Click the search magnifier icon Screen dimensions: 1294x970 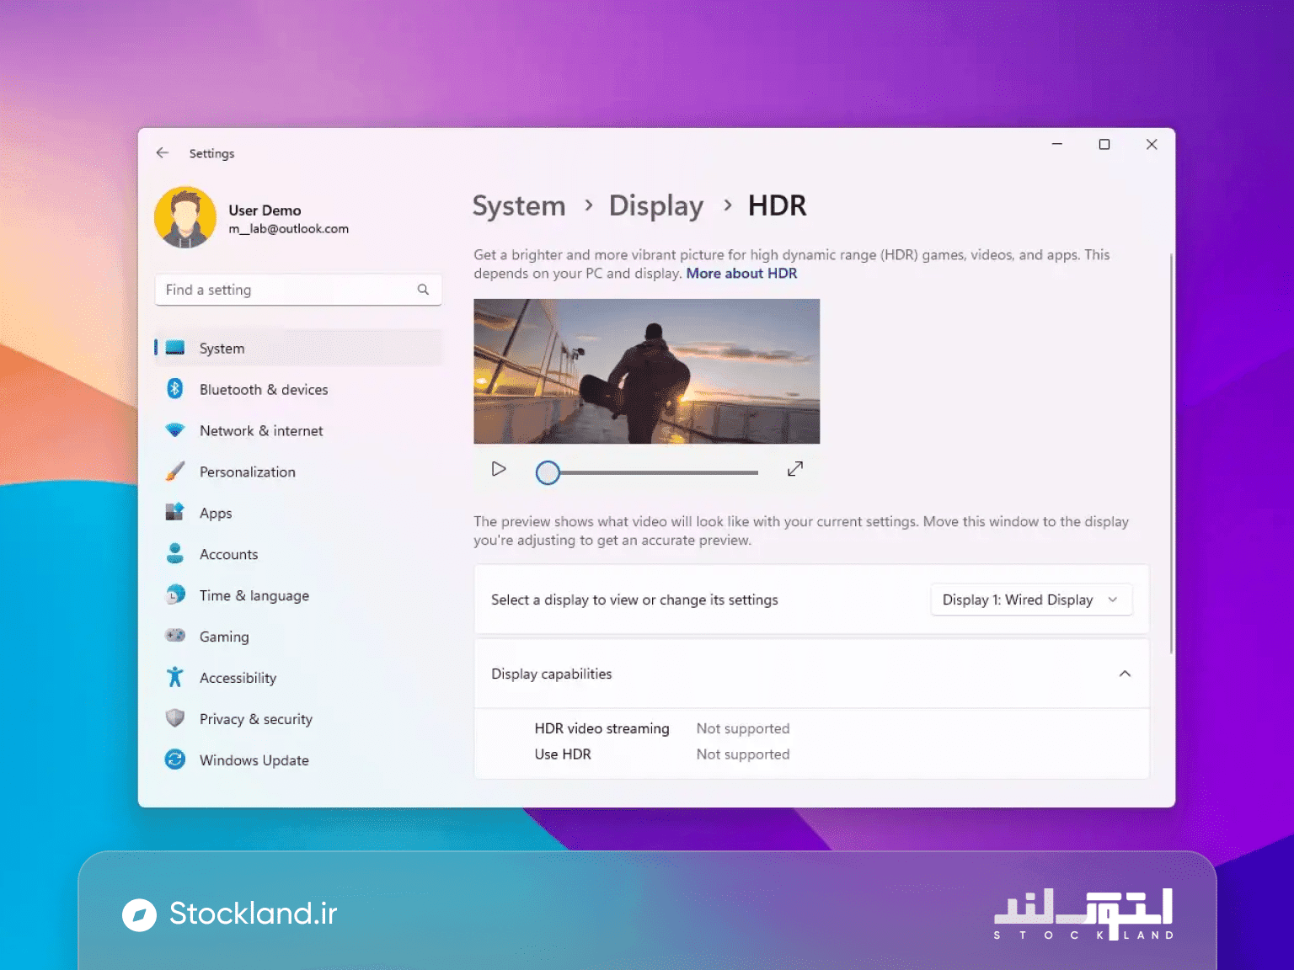(423, 290)
